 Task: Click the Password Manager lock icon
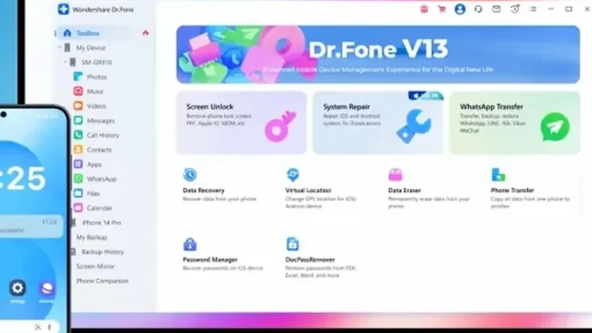pos(190,244)
